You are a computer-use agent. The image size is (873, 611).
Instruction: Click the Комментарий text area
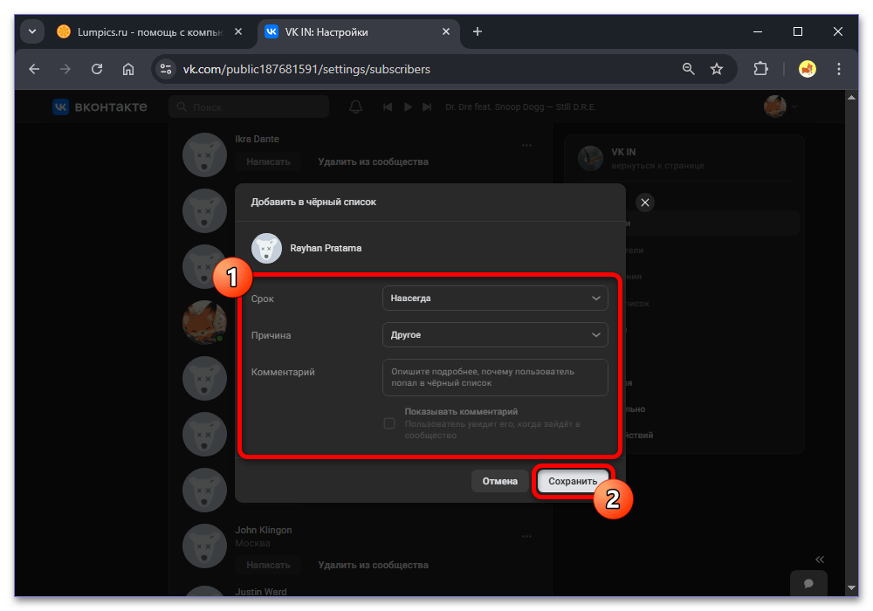(x=495, y=377)
